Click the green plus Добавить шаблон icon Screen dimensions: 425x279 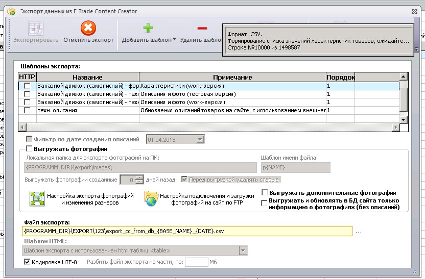pyautogui.click(x=148, y=28)
